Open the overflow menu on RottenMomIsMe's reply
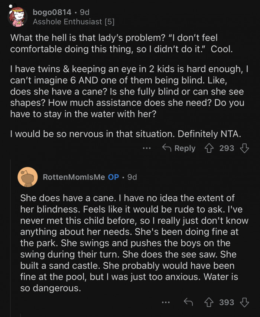Viewport: 260px width, 317px height. coord(165,302)
